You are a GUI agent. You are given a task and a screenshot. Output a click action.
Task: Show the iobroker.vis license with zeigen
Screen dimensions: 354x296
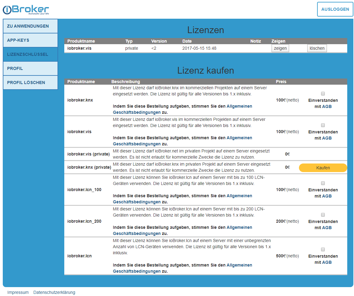pyautogui.click(x=280, y=48)
